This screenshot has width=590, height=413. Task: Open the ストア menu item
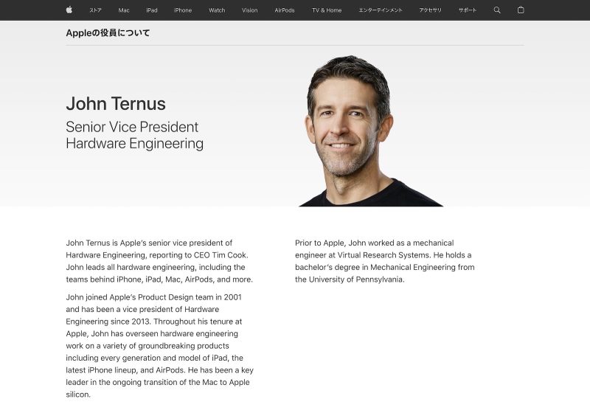[x=95, y=10]
